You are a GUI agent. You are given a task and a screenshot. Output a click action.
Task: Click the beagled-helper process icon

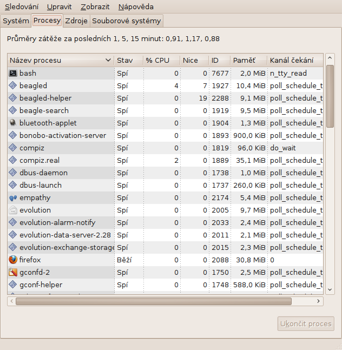tap(13, 98)
